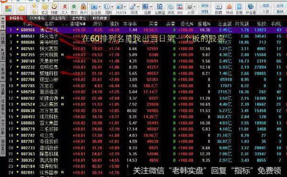
Task: Expand the 大屏 dropdown arrow
Action: tap(194, 7)
